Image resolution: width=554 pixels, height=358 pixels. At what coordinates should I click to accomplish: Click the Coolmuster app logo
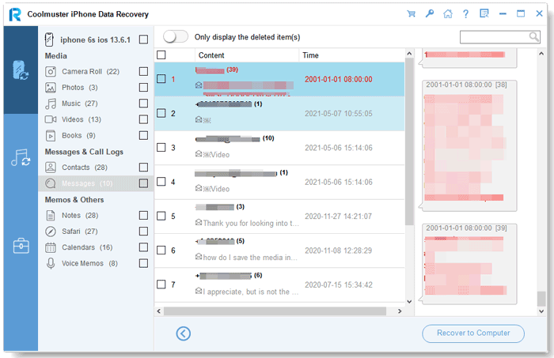click(15, 14)
